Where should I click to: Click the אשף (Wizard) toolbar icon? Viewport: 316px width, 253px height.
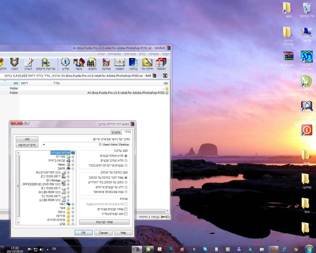pos(79,64)
